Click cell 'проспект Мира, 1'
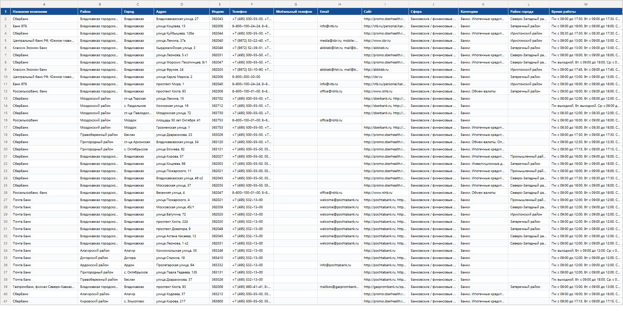 (182, 84)
